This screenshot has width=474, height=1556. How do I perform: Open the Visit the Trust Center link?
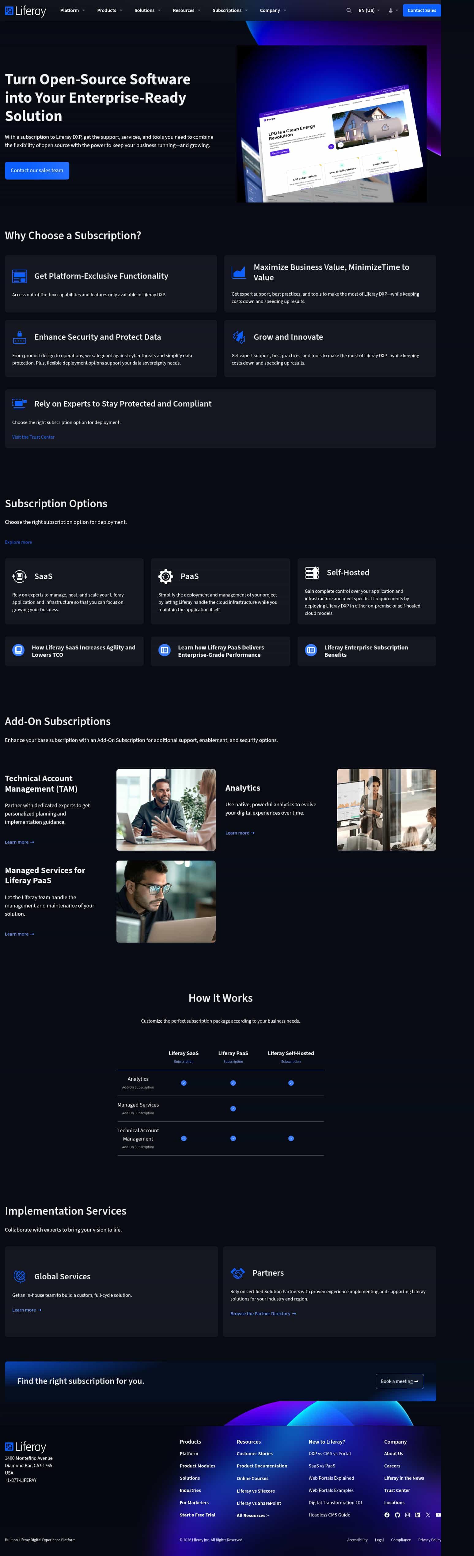[33, 437]
